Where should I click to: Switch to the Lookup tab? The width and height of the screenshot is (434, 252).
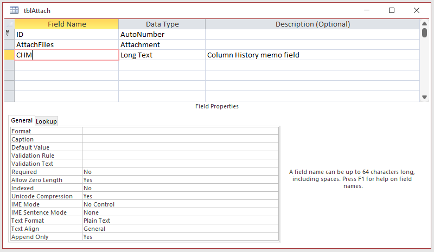click(46, 121)
